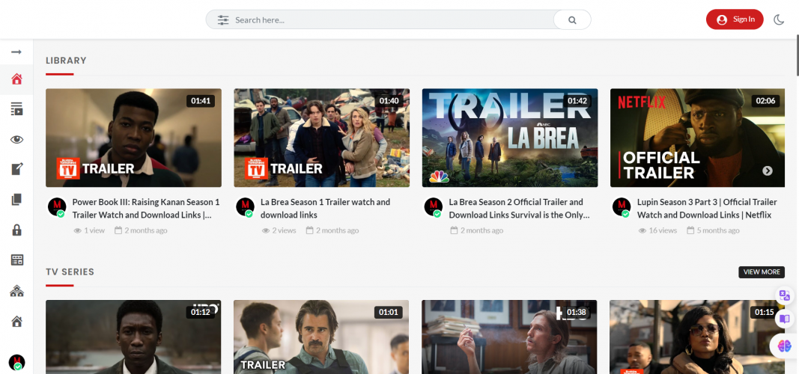799x374 pixels.
Task: Click channel avatar beside La Brea Season 1 title
Action: pyautogui.click(x=245, y=207)
